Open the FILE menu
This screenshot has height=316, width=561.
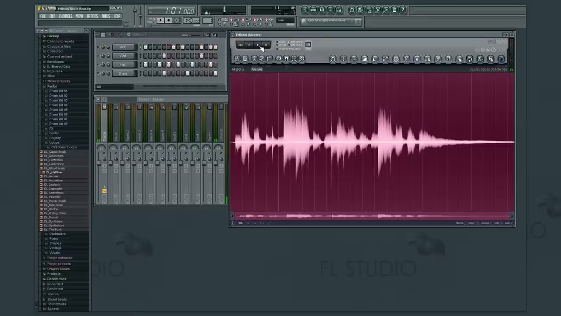coord(43,16)
